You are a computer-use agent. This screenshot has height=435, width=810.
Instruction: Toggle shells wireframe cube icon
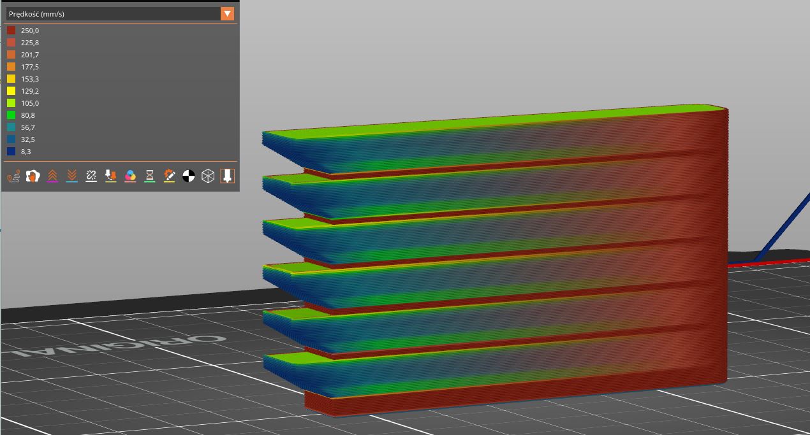click(x=208, y=176)
